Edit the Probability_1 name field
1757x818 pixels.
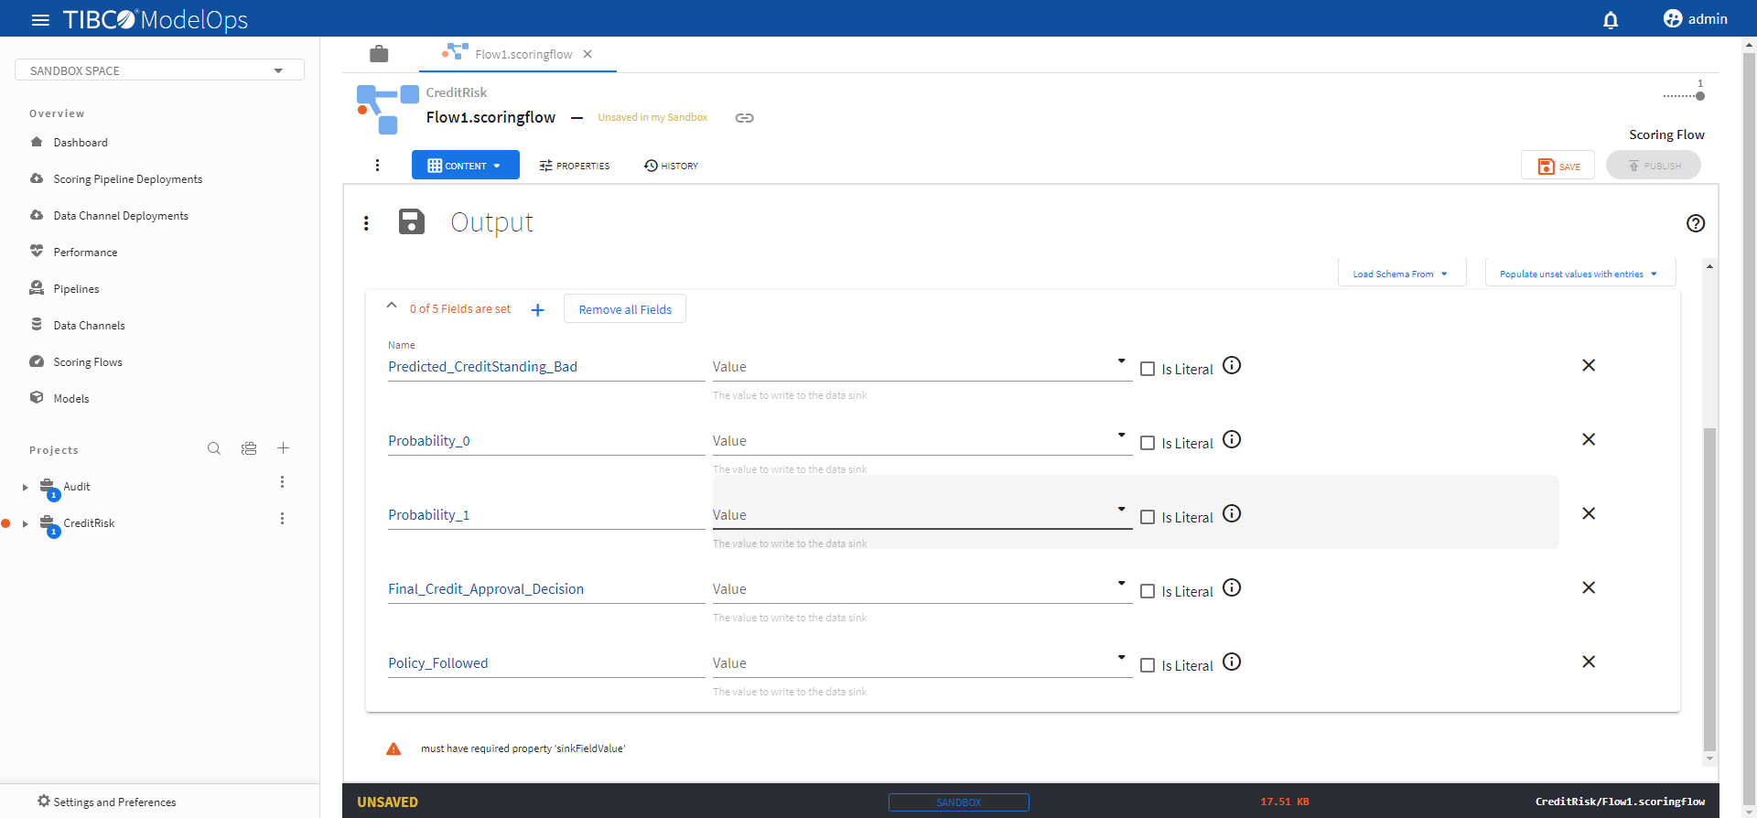click(546, 515)
